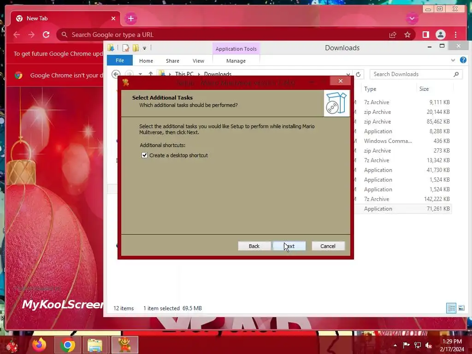This screenshot has width=472, height=354.
Task: Click Next in the Setup wizard
Action: pos(289,246)
